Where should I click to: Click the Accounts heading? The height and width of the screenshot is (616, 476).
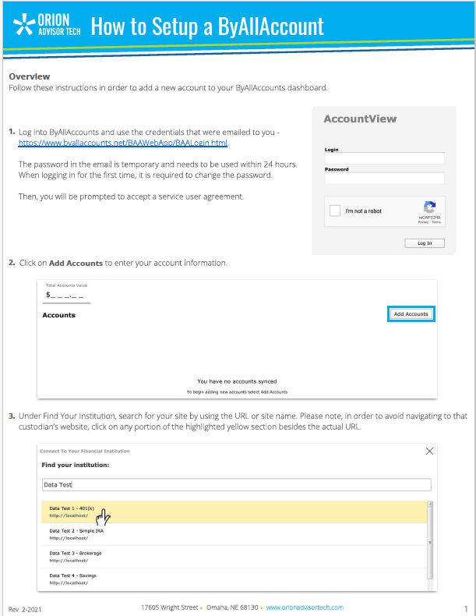tap(59, 315)
